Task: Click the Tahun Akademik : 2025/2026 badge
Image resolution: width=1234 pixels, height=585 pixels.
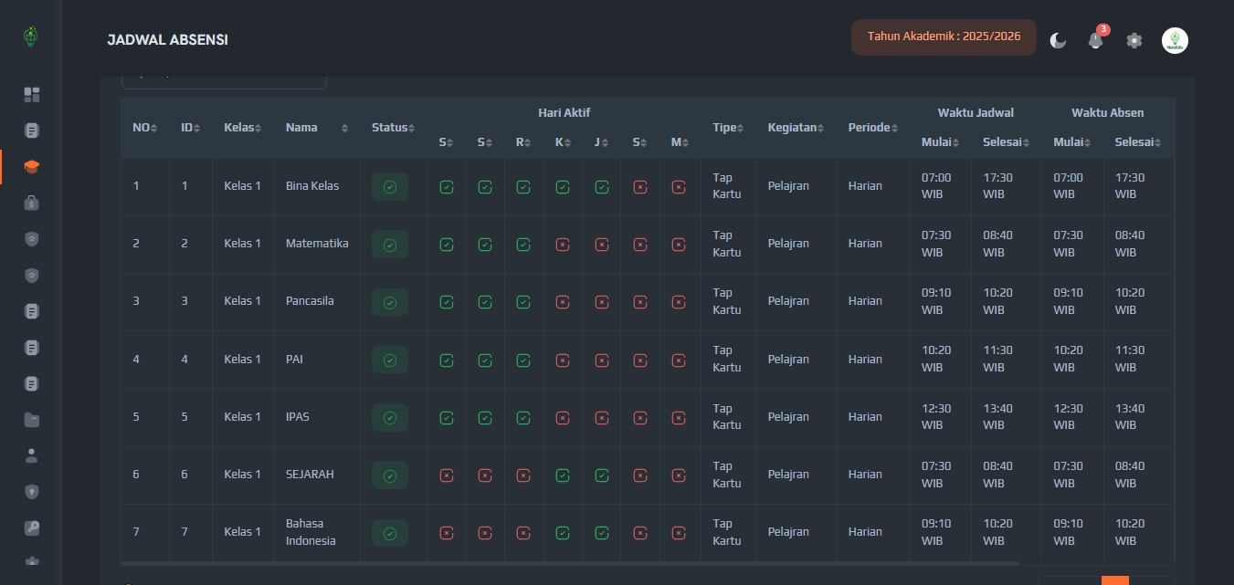Action: click(x=944, y=37)
